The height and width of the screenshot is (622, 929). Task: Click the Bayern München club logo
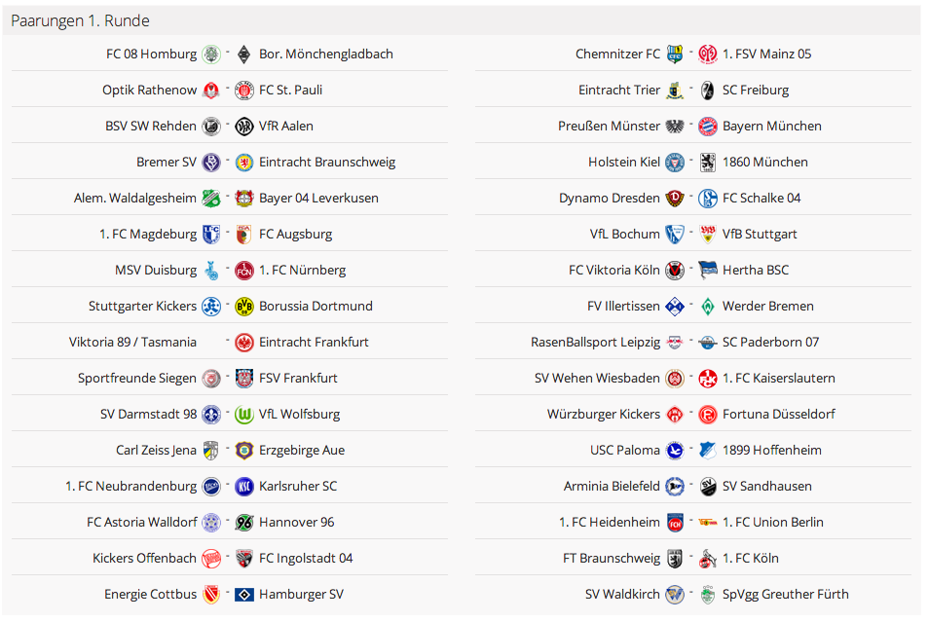(x=708, y=126)
